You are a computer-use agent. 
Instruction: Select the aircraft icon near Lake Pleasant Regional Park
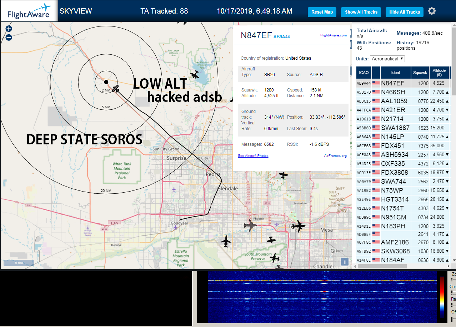pos(195,74)
